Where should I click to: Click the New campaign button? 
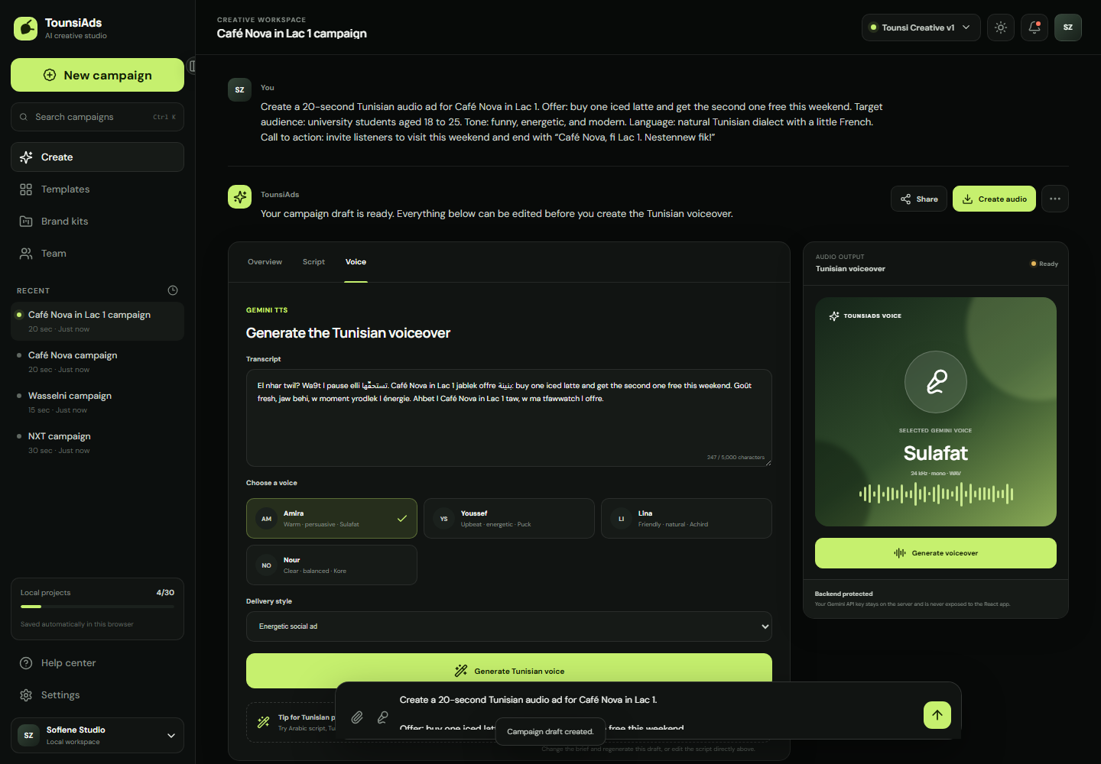98,75
